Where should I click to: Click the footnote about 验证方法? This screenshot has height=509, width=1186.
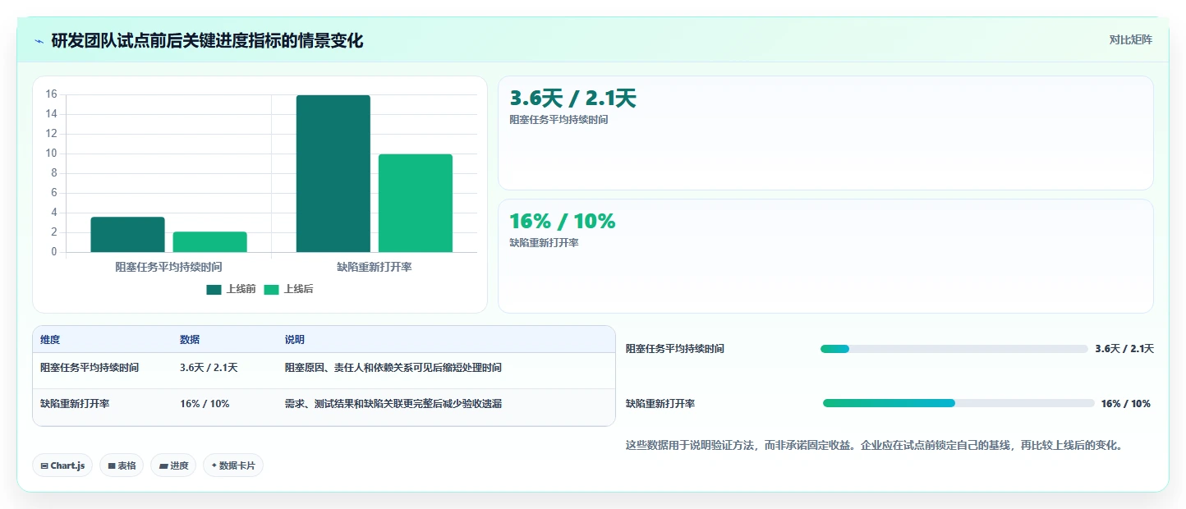point(874,446)
